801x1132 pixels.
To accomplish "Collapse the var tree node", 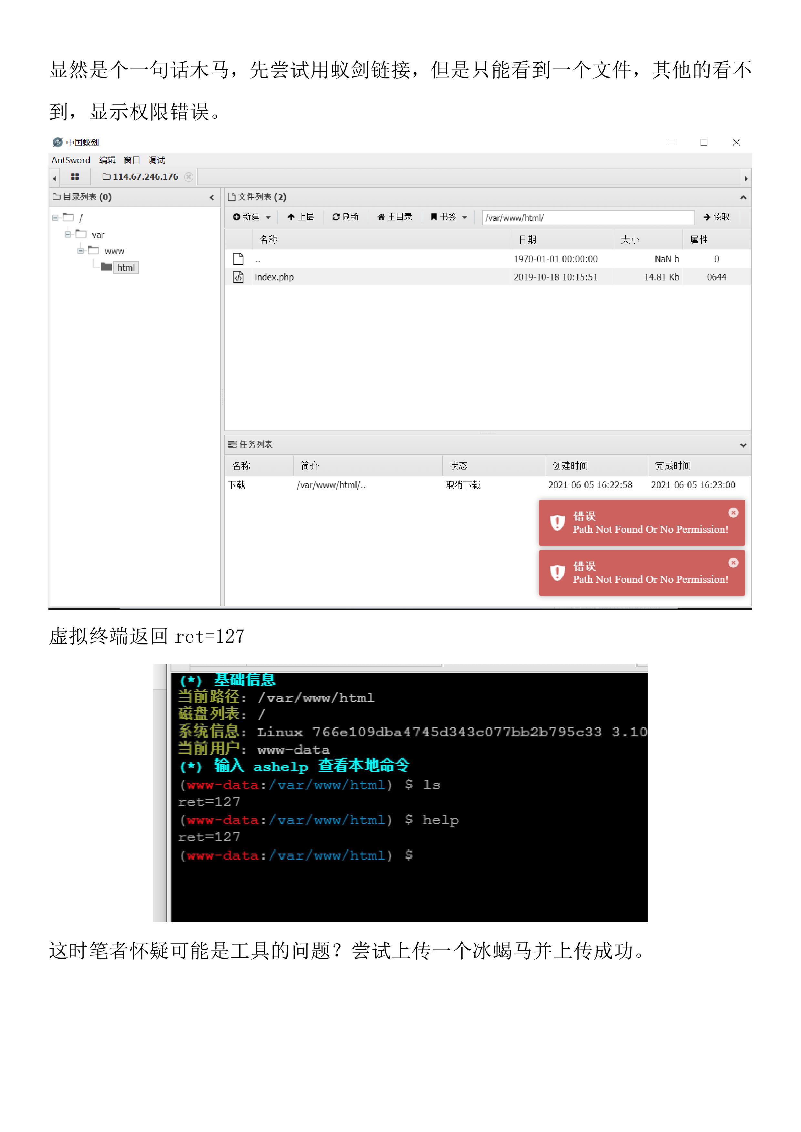I will [x=67, y=234].
